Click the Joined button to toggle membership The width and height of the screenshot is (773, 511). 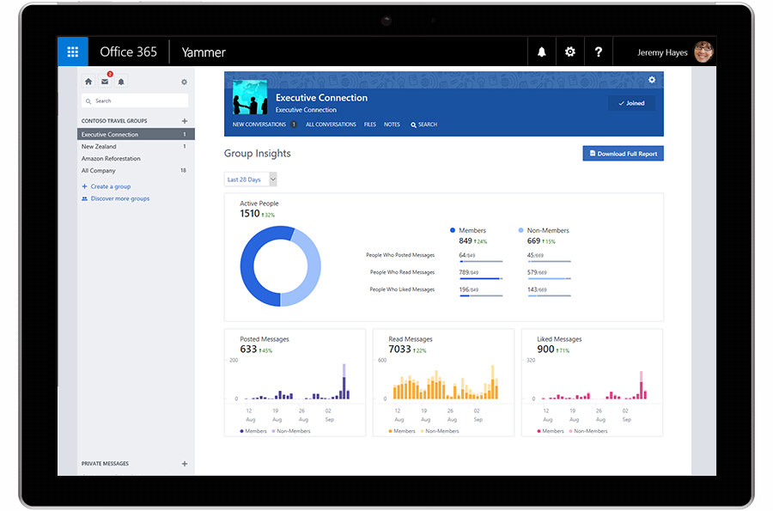(631, 102)
